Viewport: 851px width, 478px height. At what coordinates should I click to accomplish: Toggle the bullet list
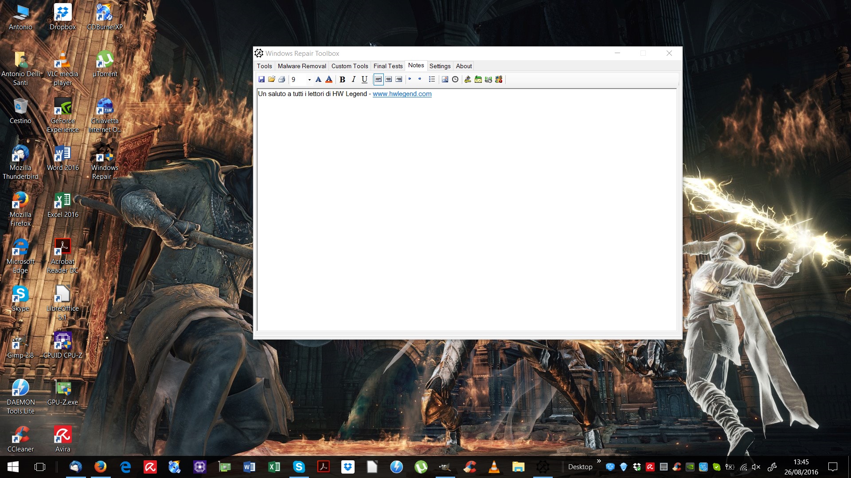point(432,79)
